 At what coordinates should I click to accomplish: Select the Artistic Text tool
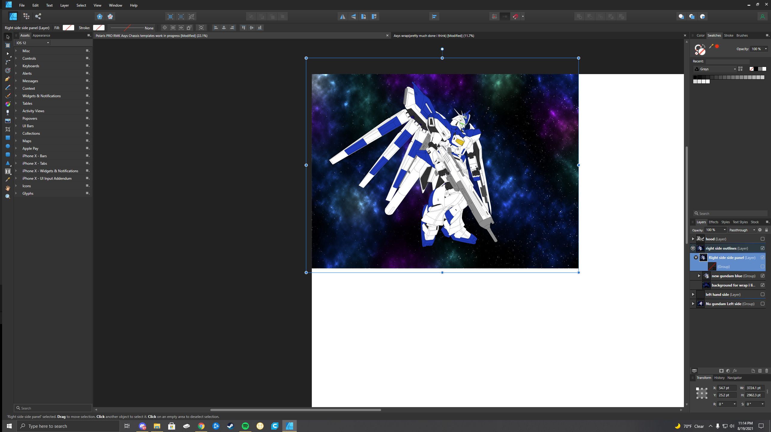[x=8, y=171]
